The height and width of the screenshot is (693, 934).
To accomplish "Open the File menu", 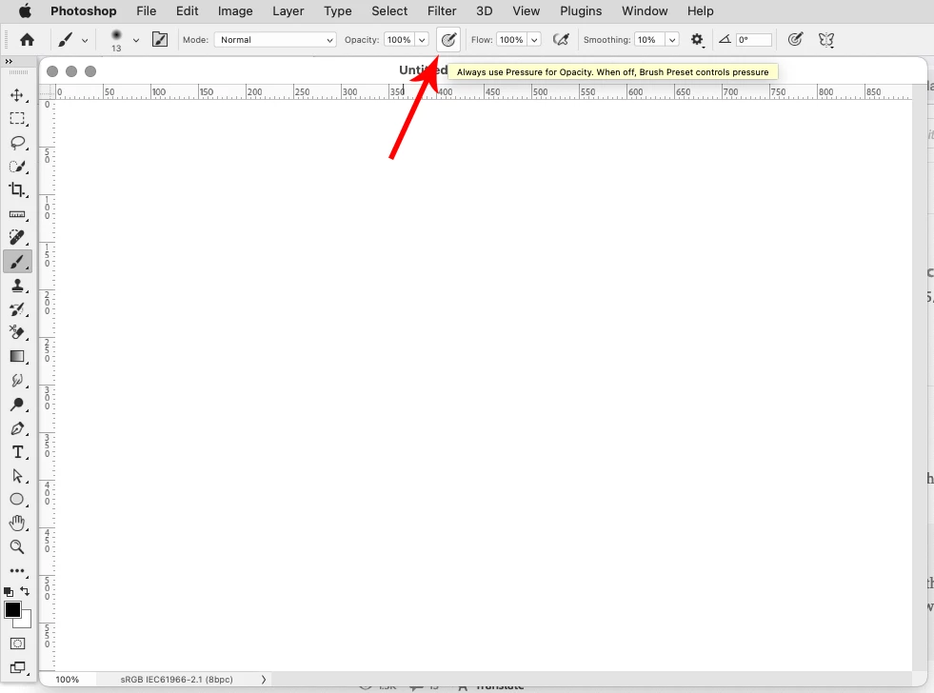I will point(146,11).
